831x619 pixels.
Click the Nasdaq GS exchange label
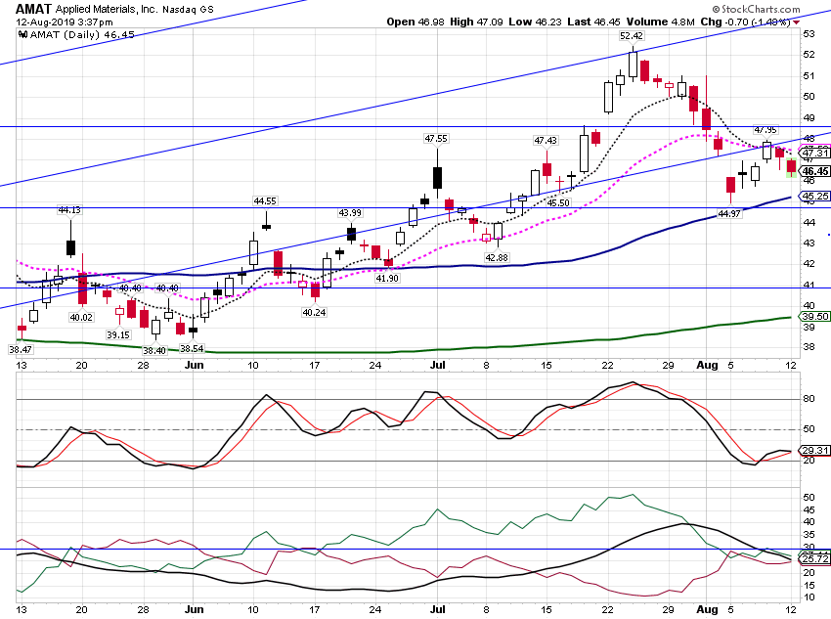(x=188, y=10)
